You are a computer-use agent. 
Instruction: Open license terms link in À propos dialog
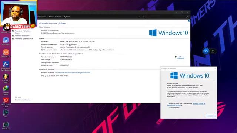(186, 104)
